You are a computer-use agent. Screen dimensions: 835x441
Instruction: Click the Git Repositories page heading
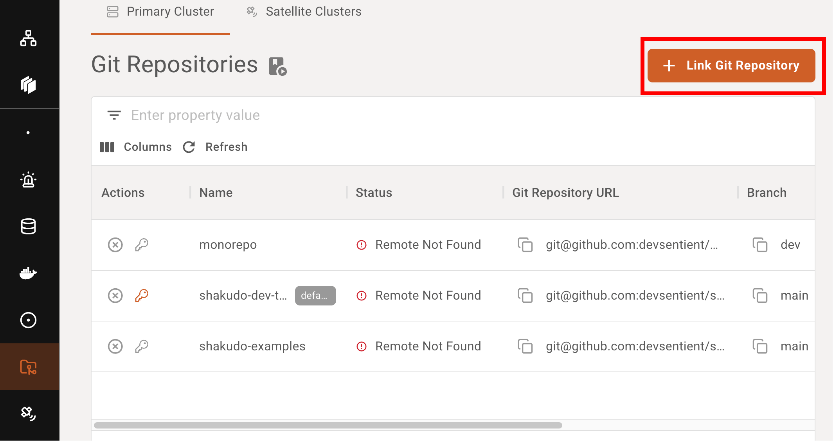tap(175, 64)
